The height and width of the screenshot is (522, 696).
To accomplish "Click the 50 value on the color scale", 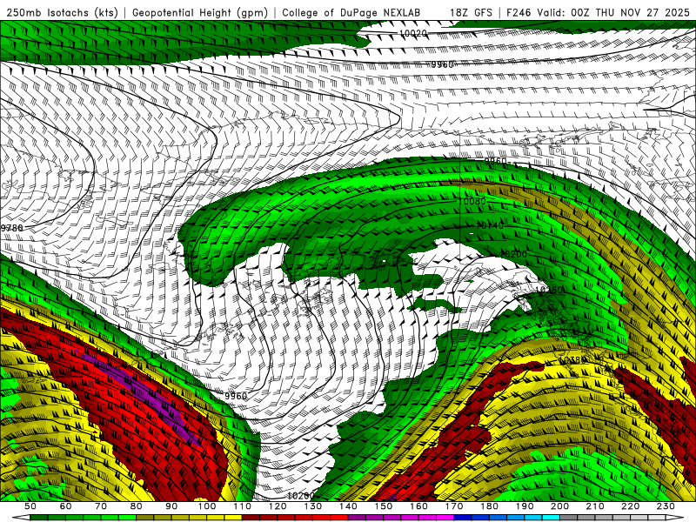I will 30,506.
